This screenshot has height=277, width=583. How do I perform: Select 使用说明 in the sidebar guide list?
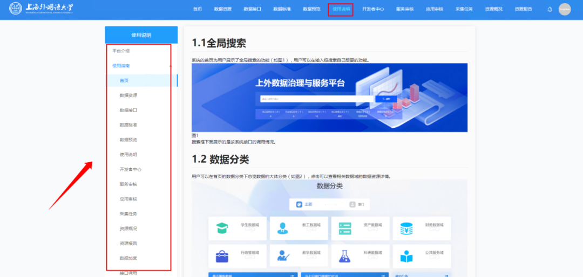[x=128, y=155]
